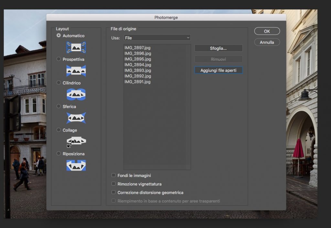The height and width of the screenshot is (228, 331).
Task: Click the Sfoglia... browse button
Action: point(219,48)
